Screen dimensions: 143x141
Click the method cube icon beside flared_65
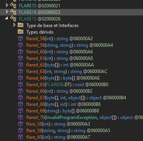tap(20, 84)
